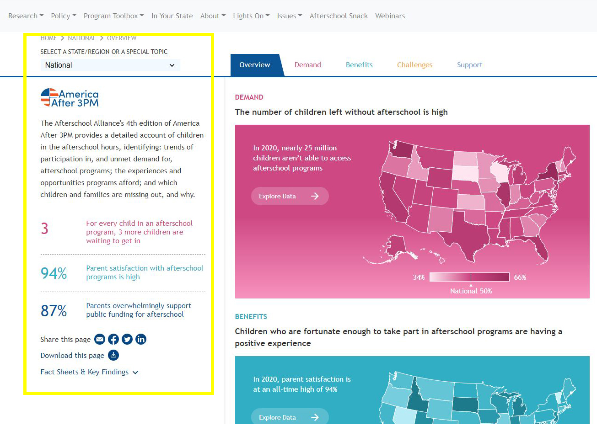Expand Fact Sheets & Key Findings

(x=89, y=372)
